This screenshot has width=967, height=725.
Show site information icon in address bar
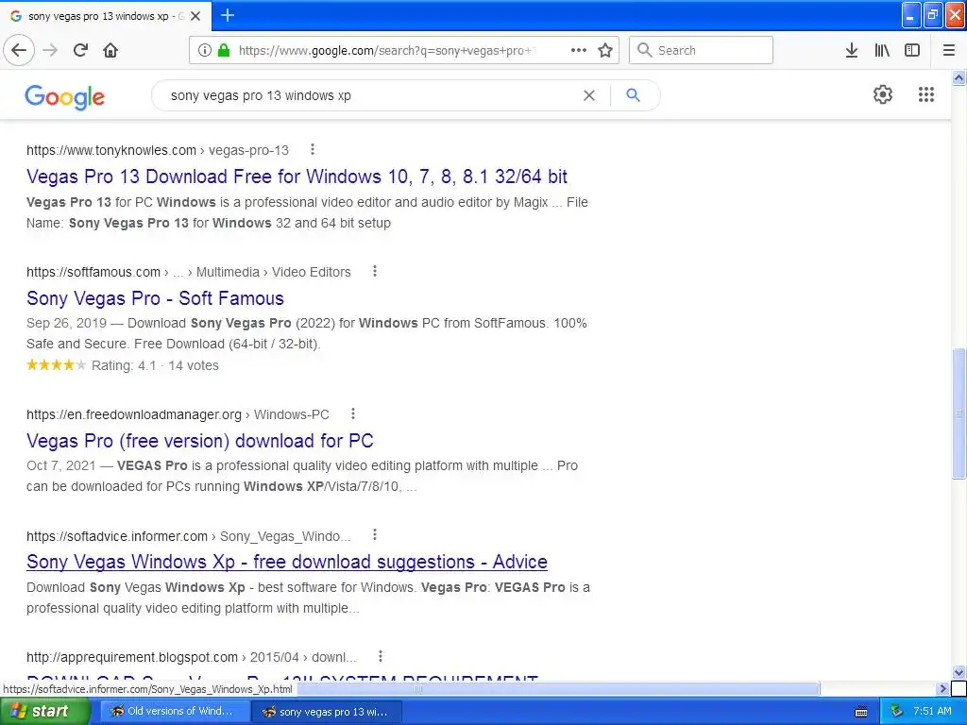(205, 50)
